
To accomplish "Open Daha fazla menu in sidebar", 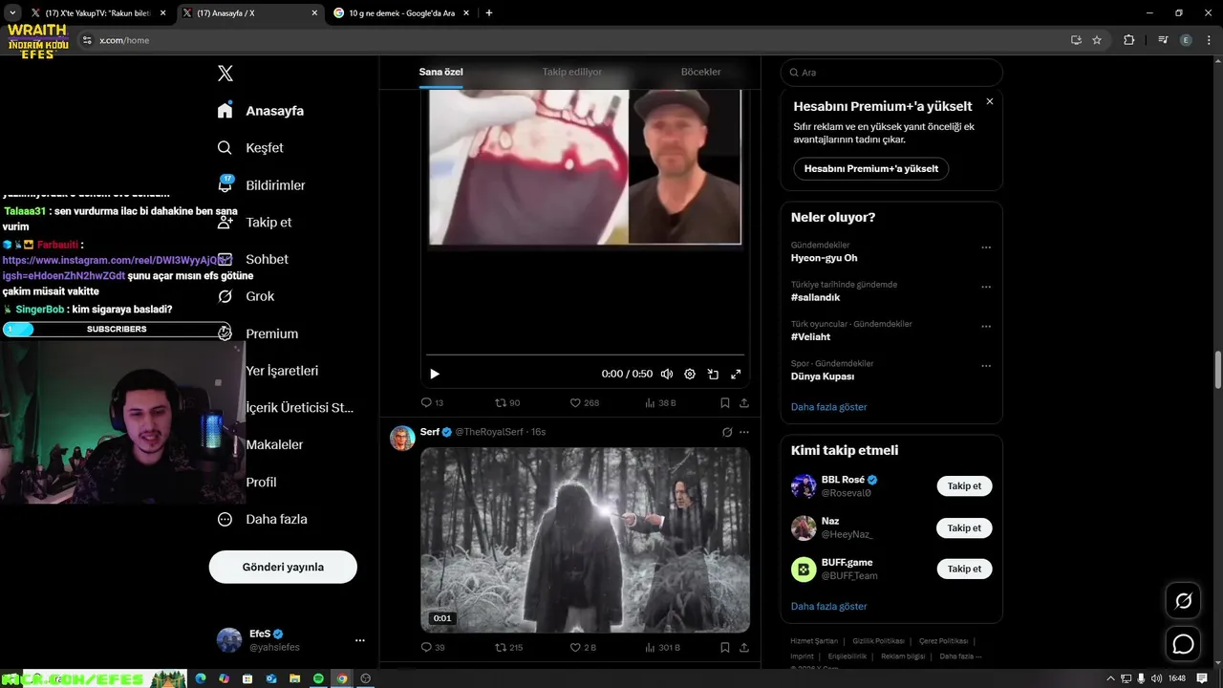I will (262, 519).
